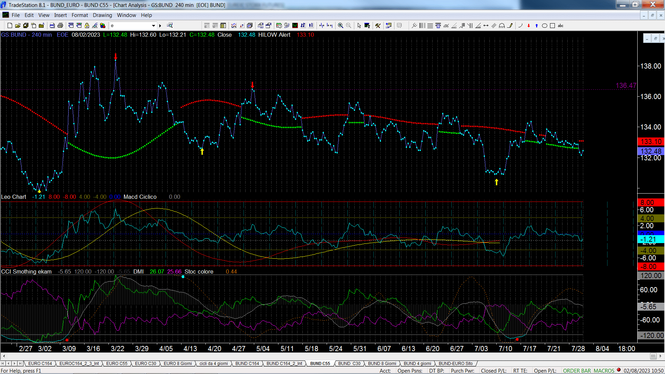Click the red 133.10 price label

point(651,142)
